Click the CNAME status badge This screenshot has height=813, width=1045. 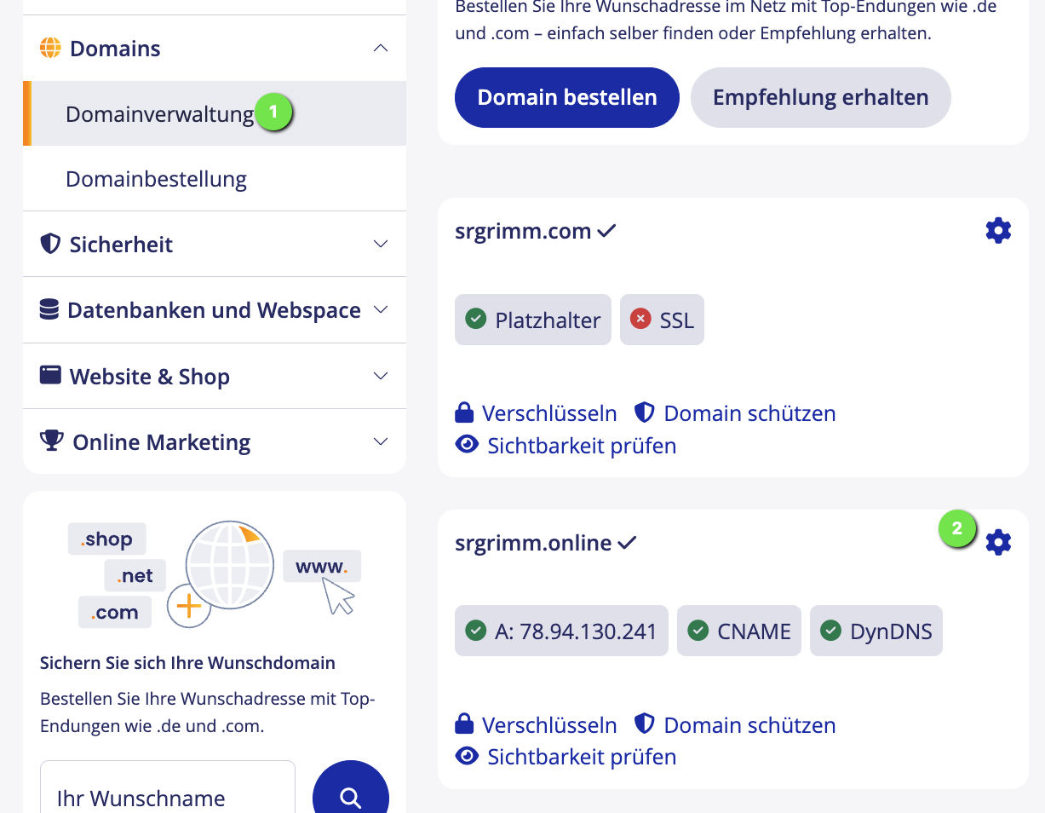point(738,631)
